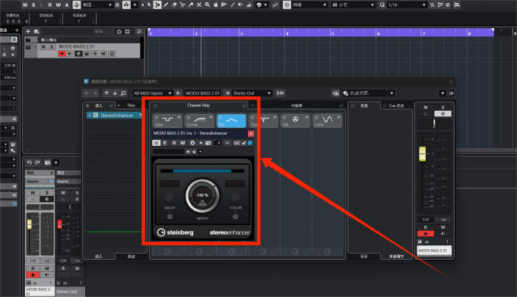The image size is (517, 297).
Task: Toggle record enable on MODO BASS track
Action: pos(62,54)
